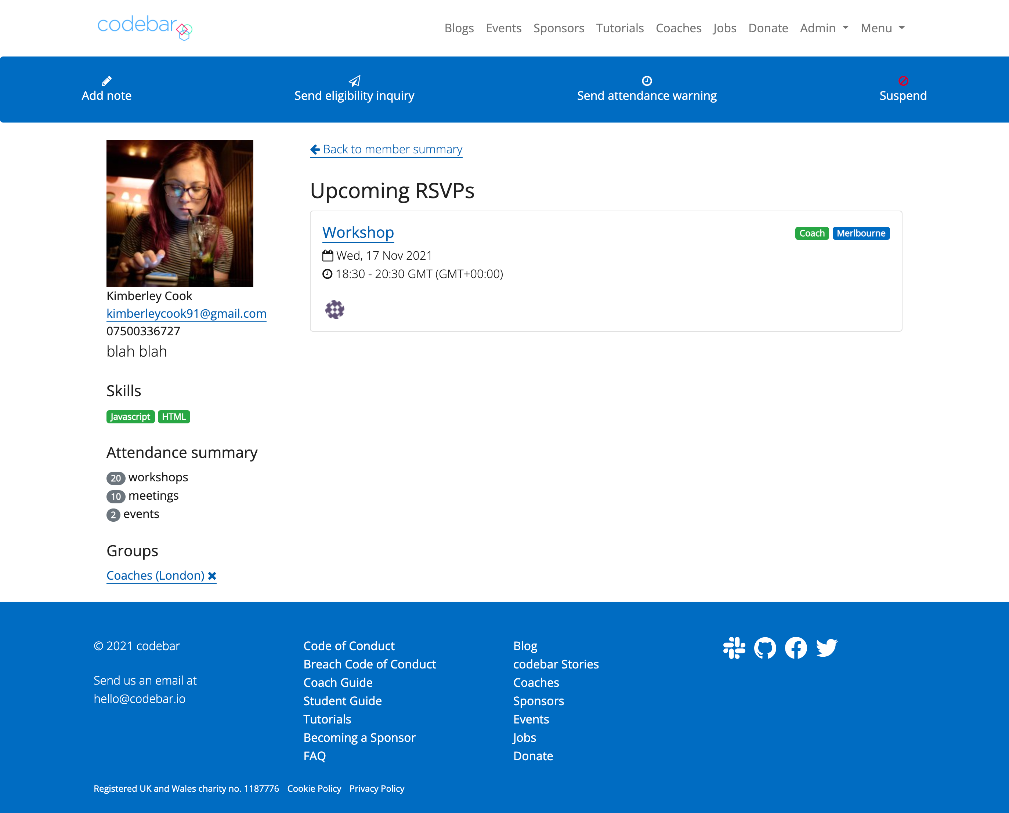The image size is (1009, 813).
Task: Open the Workshop event link
Action: click(x=358, y=232)
